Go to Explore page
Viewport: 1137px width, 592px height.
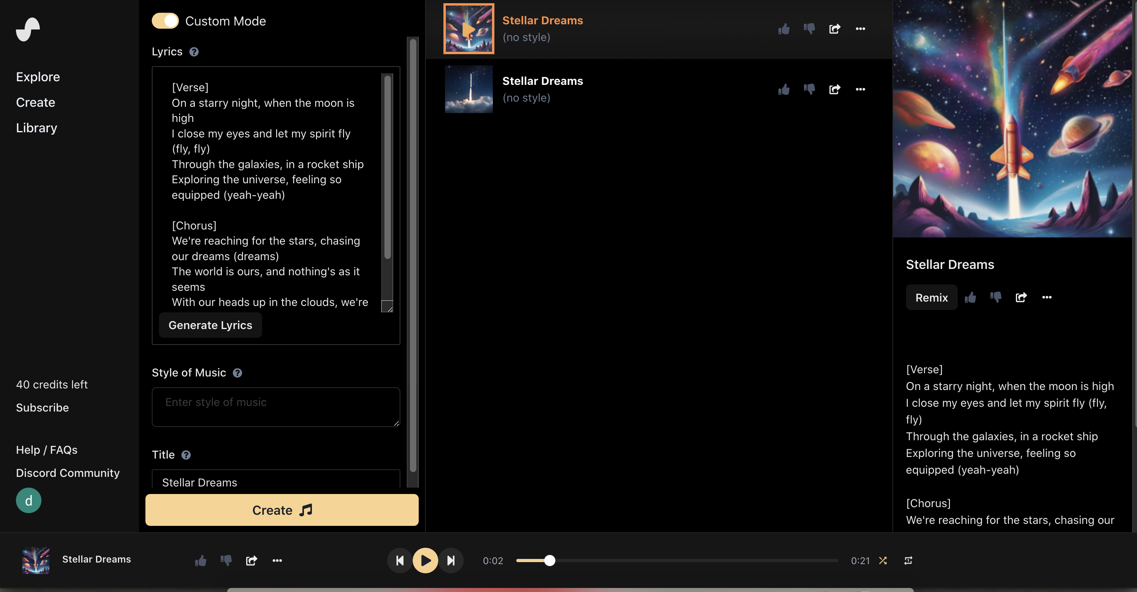(x=38, y=77)
